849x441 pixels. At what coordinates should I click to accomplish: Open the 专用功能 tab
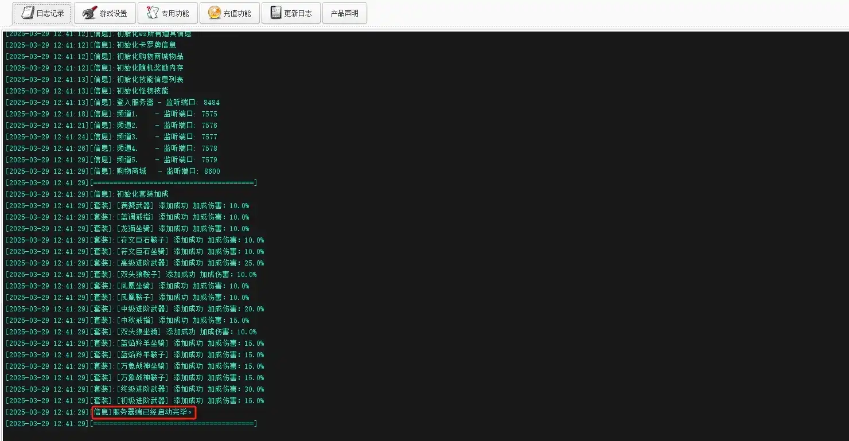coord(167,13)
